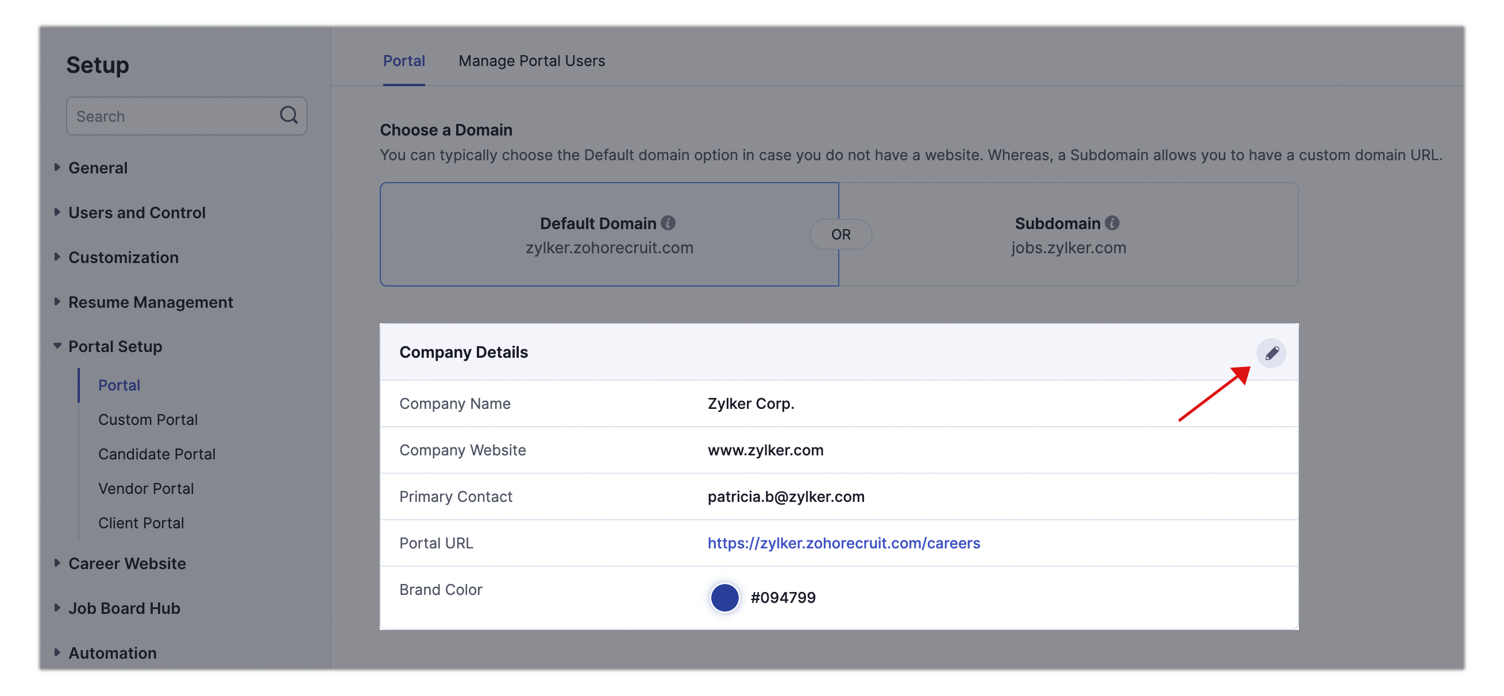1504x696 pixels.
Task: Expand the General section
Action: tap(98, 168)
